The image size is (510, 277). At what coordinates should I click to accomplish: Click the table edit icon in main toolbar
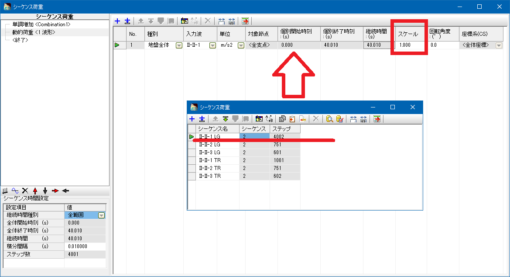pyautogui.click(x=185, y=21)
